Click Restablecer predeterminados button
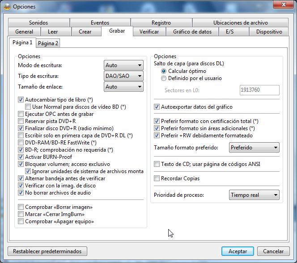 [x=47, y=251]
